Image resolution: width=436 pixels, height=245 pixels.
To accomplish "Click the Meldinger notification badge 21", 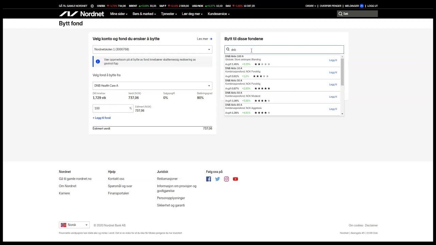I will click(x=362, y=6).
